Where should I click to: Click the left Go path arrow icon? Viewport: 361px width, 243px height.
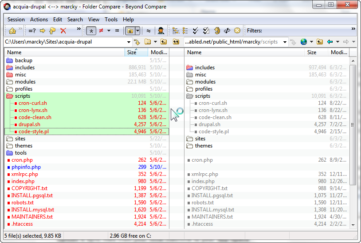pyautogui.click(x=137, y=42)
